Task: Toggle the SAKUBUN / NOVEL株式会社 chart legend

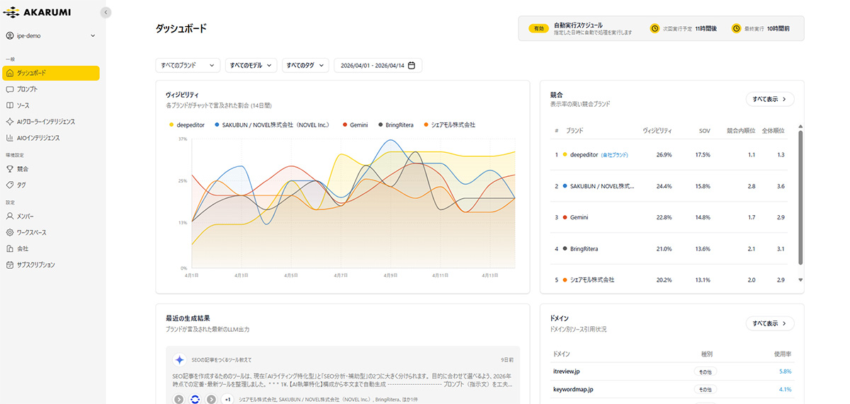Action: coord(272,125)
